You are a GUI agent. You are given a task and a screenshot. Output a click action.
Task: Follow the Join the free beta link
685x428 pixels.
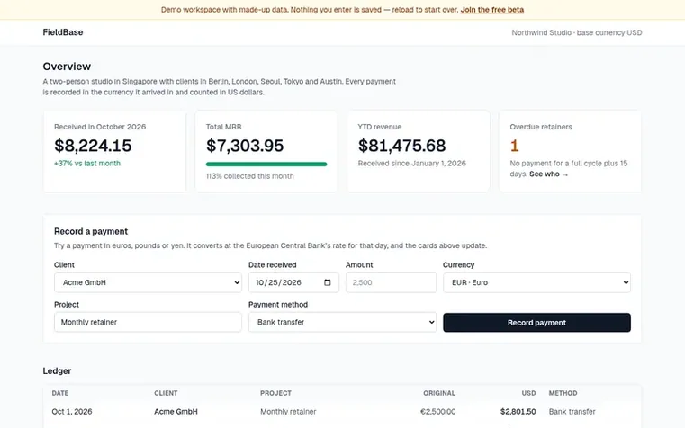coord(491,10)
